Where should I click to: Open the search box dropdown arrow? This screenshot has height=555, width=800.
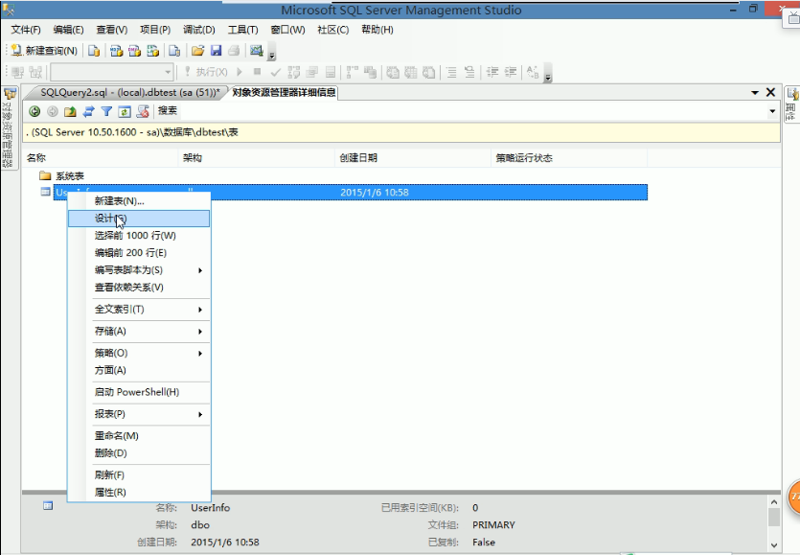[x=772, y=111]
